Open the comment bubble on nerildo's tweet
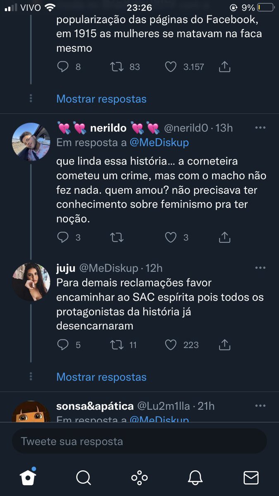The image size is (279, 496). coord(63,237)
